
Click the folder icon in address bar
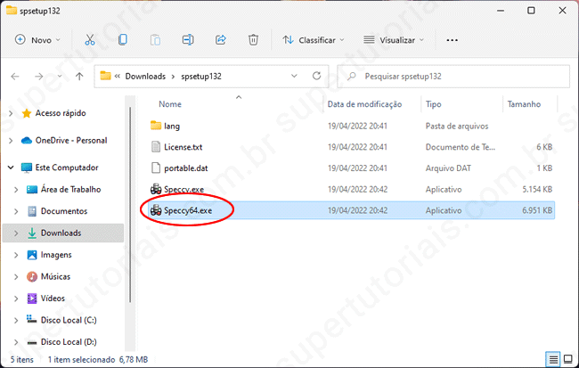pos(106,76)
